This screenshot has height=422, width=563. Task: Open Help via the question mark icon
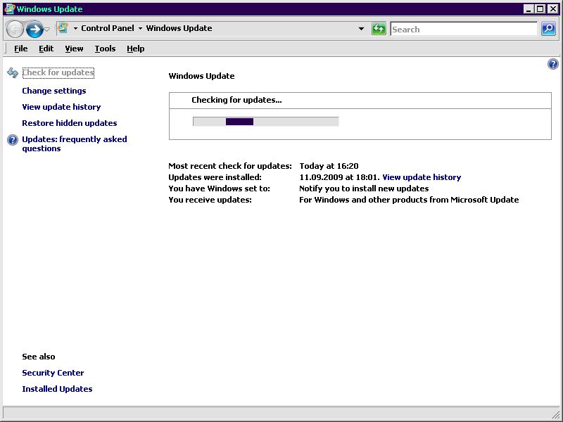point(553,64)
